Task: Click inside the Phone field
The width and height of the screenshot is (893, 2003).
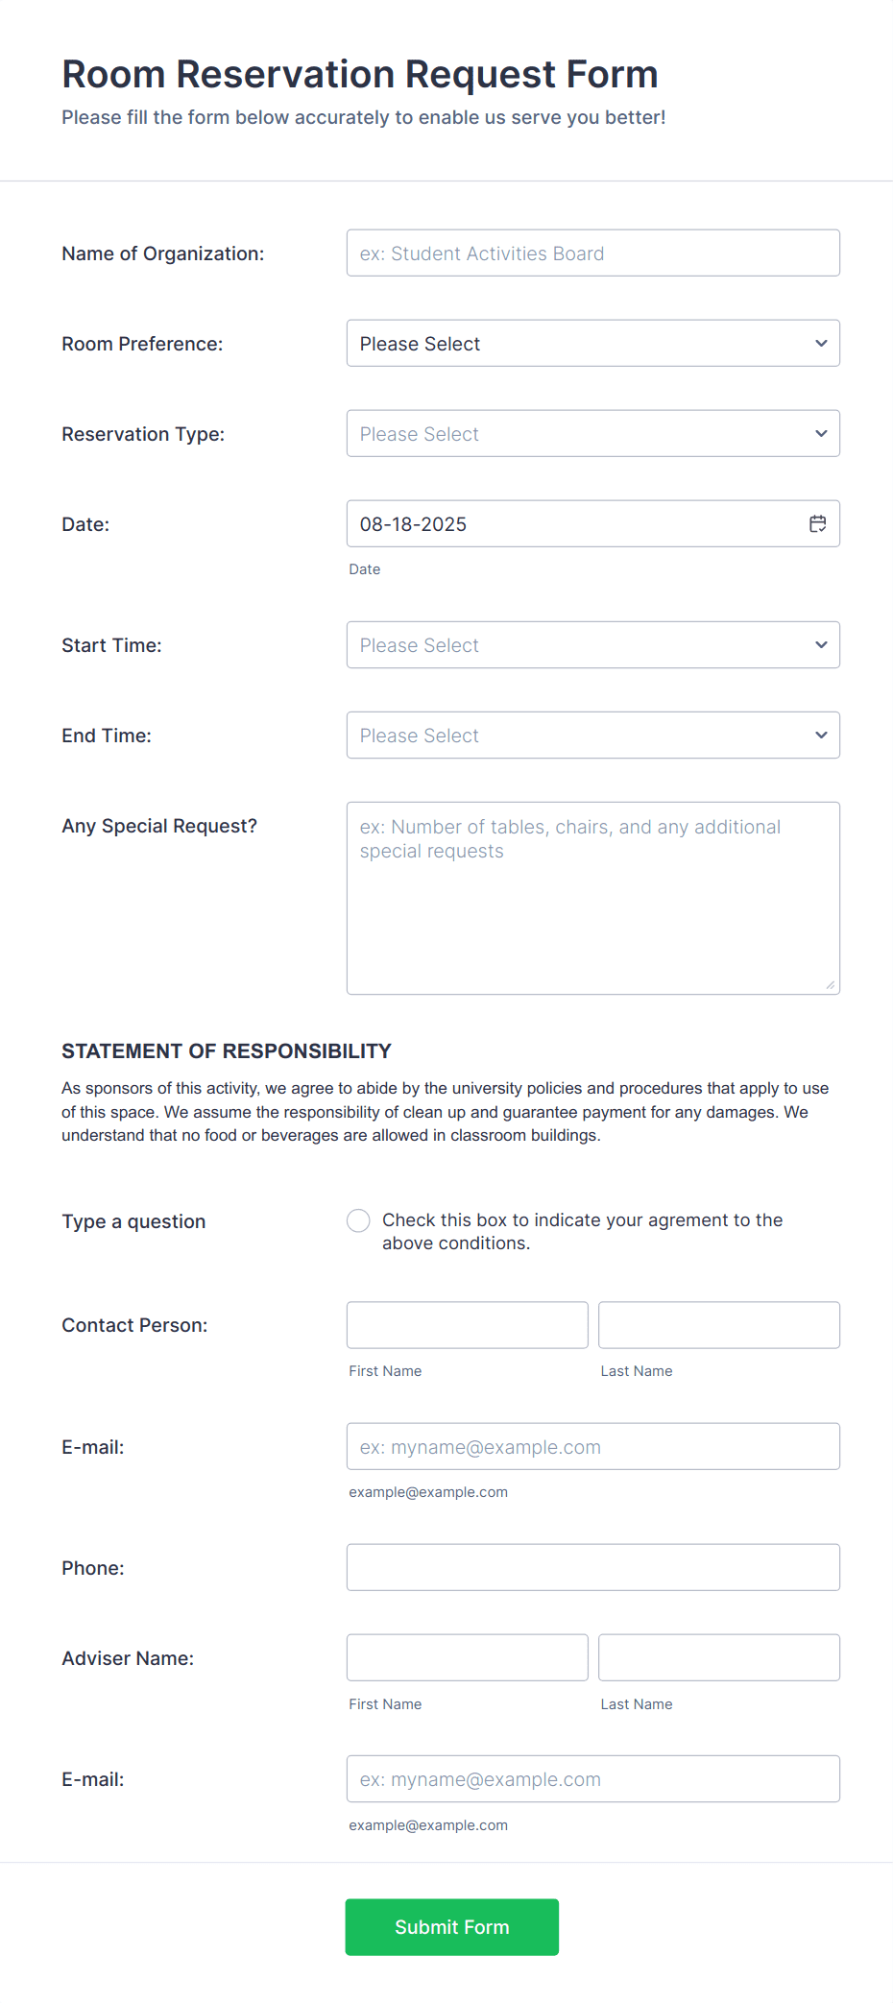Action: (x=592, y=1567)
